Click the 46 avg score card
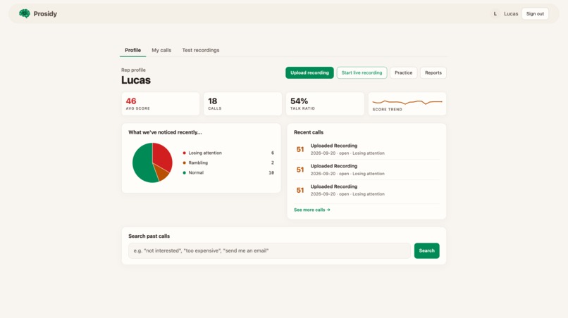Image resolution: width=568 pixels, height=318 pixels. 161,104
